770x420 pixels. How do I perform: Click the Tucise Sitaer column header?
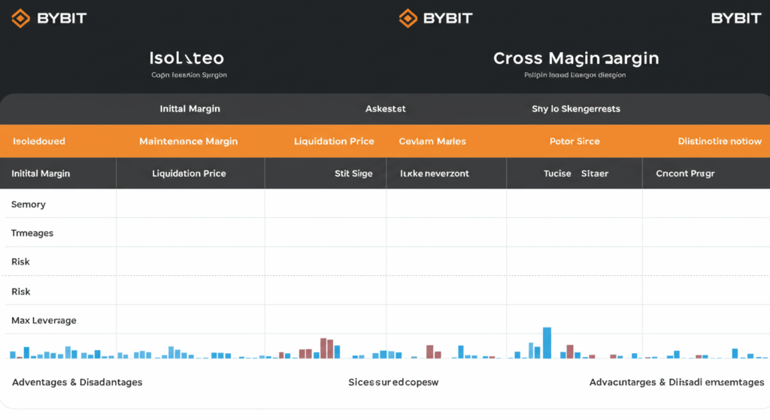coord(576,174)
